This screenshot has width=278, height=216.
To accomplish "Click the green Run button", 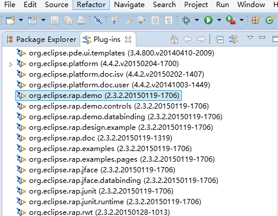I will [x=208, y=20].
